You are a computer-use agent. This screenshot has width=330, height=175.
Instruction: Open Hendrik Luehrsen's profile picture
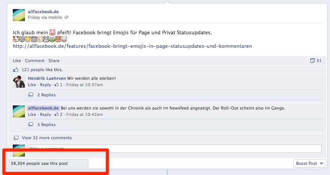point(19,82)
